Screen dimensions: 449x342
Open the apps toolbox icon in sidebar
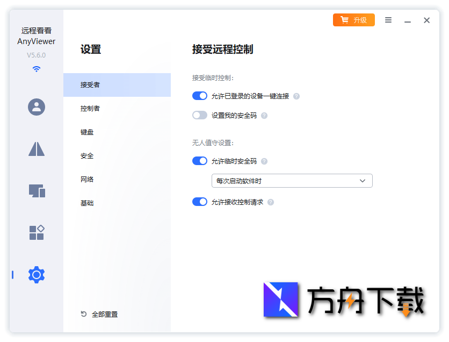coord(36,232)
